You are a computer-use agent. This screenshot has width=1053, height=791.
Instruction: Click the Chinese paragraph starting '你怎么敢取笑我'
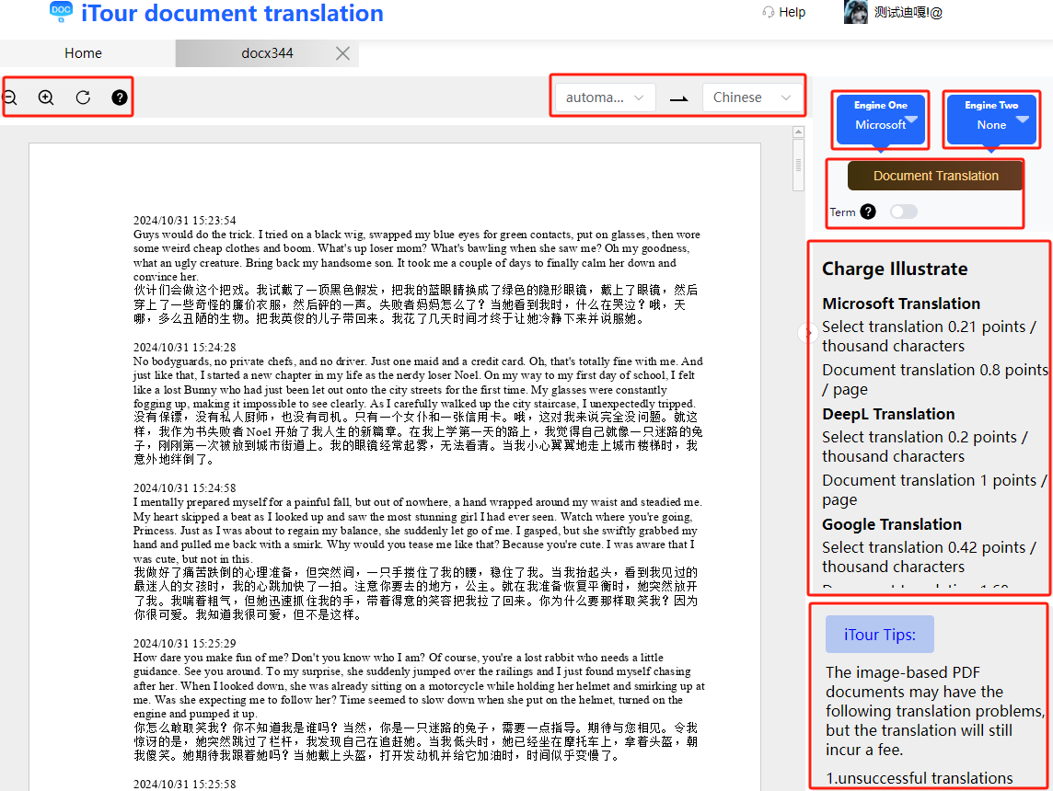[x=416, y=742]
